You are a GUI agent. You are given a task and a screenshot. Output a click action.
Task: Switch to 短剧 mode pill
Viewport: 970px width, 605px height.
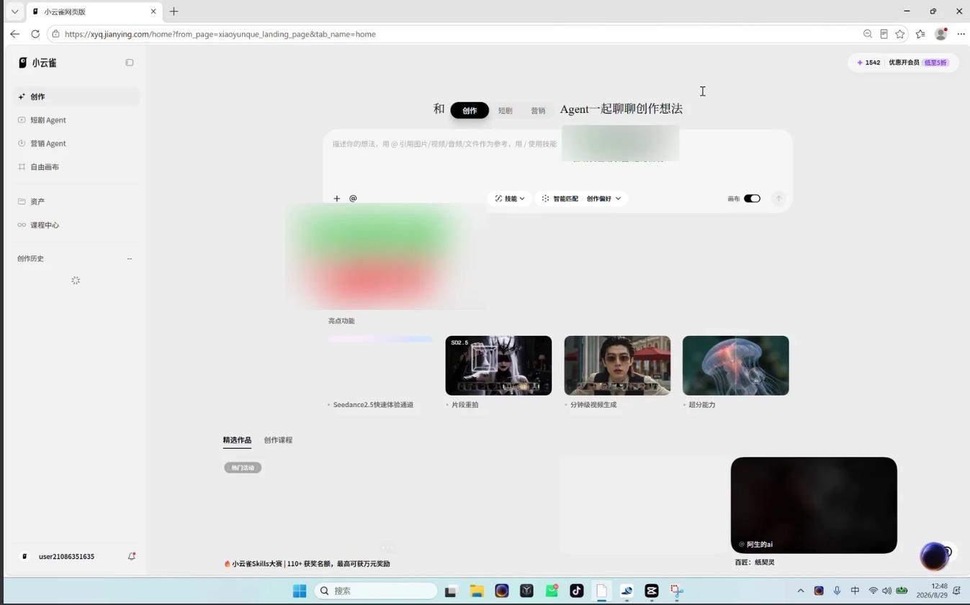click(506, 111)
